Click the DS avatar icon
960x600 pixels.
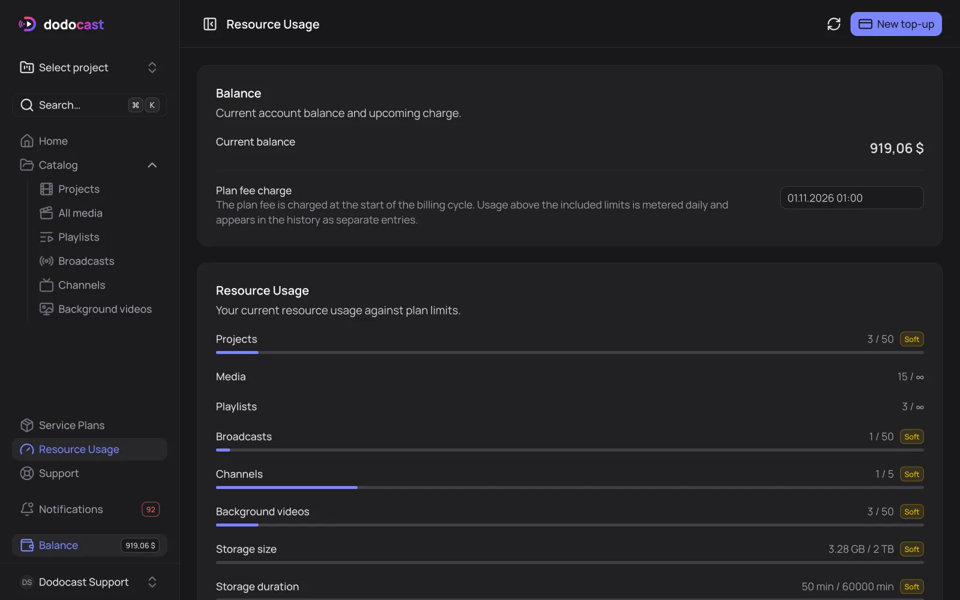(x=26, y=582)
